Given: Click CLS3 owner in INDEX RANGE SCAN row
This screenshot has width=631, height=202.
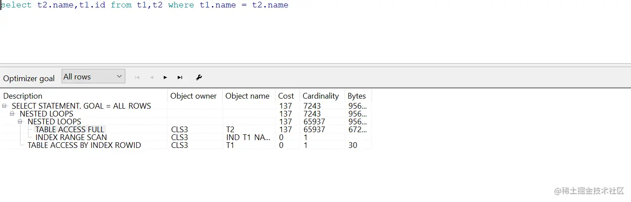Looking at the screenshot, I should tap(179, 137).
